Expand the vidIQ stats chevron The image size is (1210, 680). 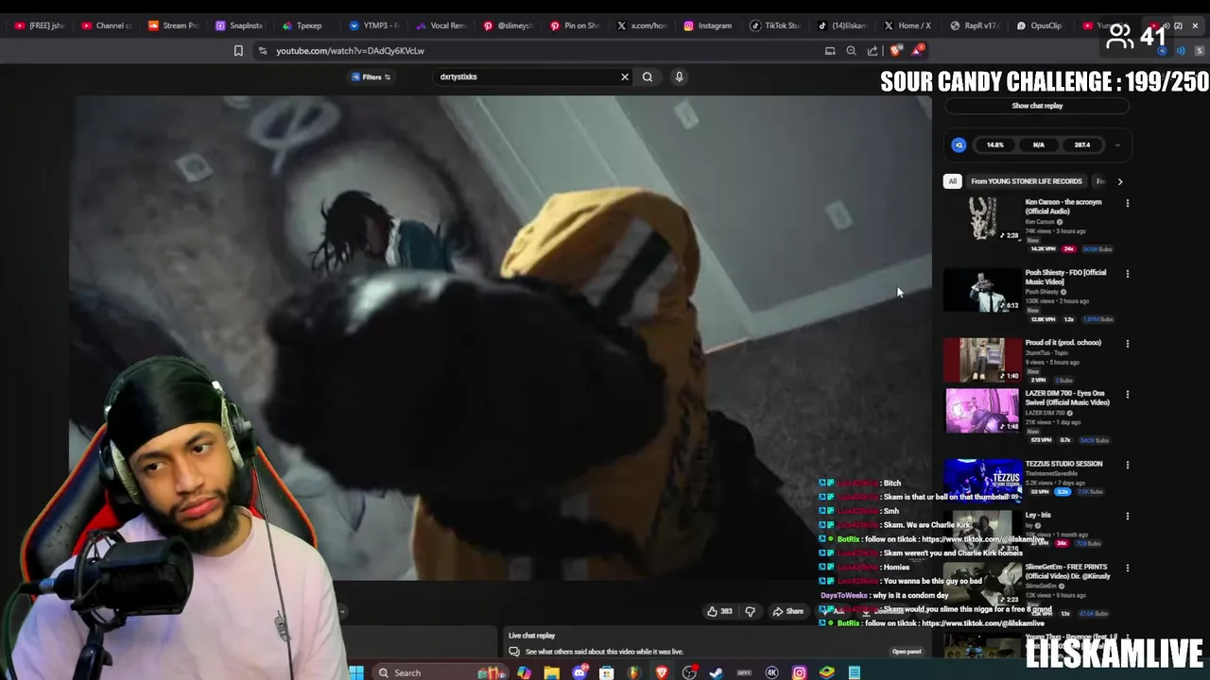coord(1117,145)
